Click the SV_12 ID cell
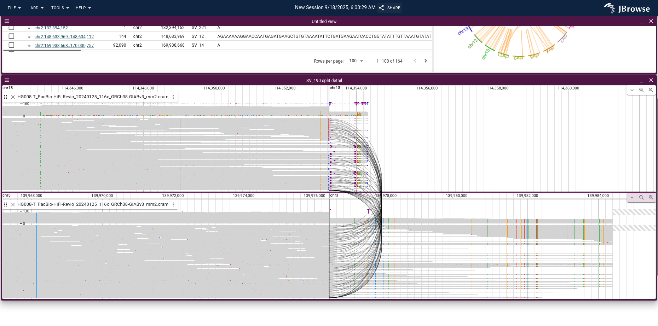This screenshot has width=658, height=326. [198, 36]
